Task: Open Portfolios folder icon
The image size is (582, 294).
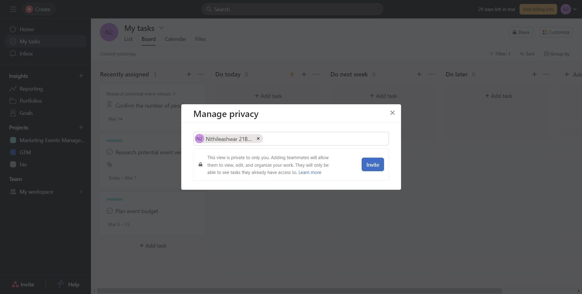Action: coord(13,101)
